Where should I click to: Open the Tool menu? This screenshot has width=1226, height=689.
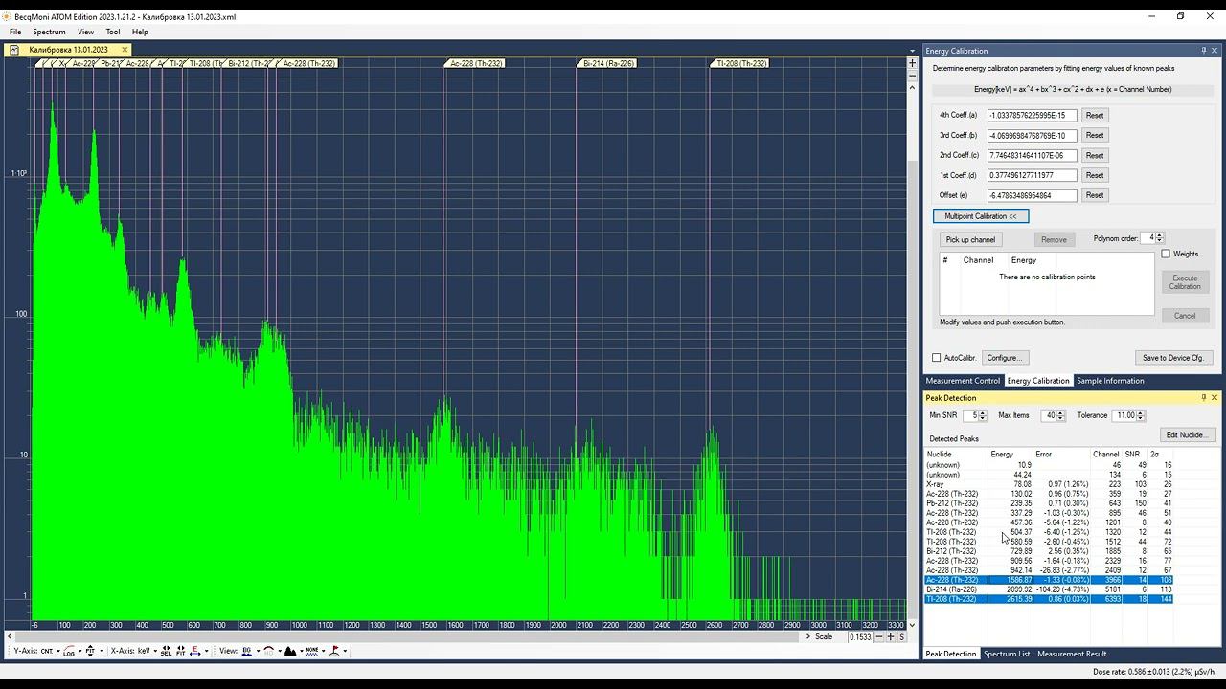[113, 32]
